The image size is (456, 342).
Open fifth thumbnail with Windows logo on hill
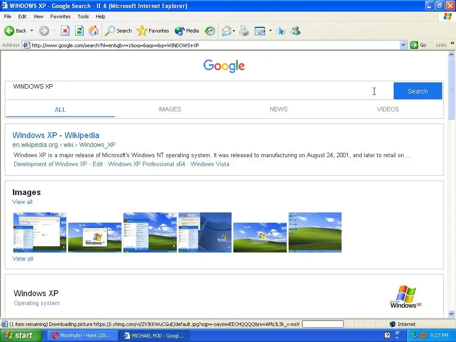point(260,237)
